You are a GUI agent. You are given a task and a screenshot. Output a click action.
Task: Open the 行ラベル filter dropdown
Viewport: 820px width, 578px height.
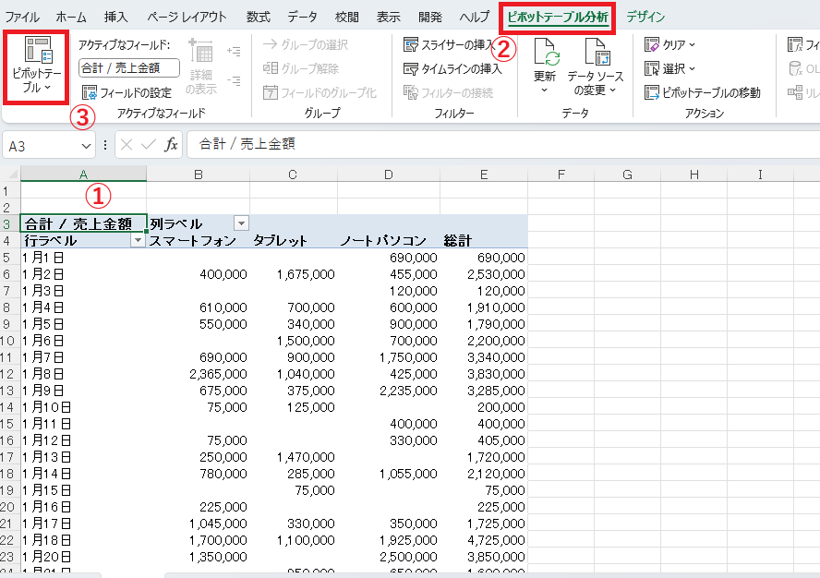tap(138, 240)
